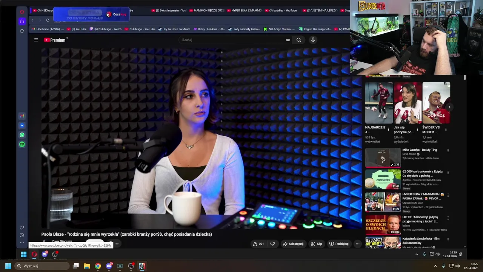483x272 pixels.
Task: Click into the Szukaj search field
Action: (x=232, y=40)
